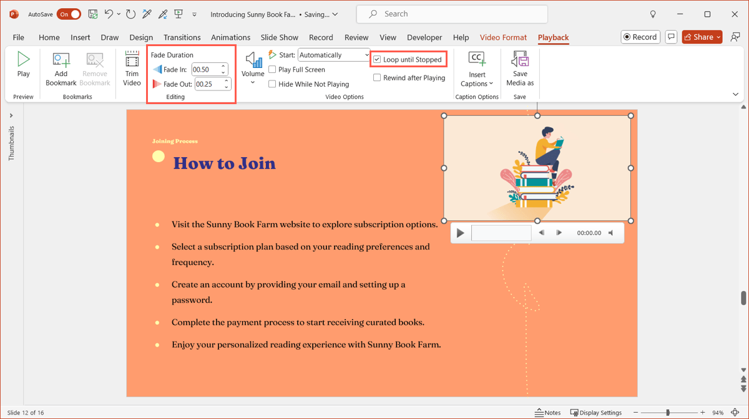
Task: Check Hide While Not Playing
Action: [x=272, y=84]
